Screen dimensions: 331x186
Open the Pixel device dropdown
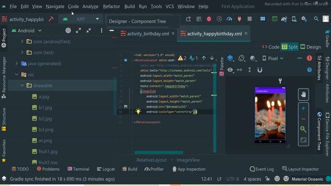pyautogui.click(x=273, y=58)
